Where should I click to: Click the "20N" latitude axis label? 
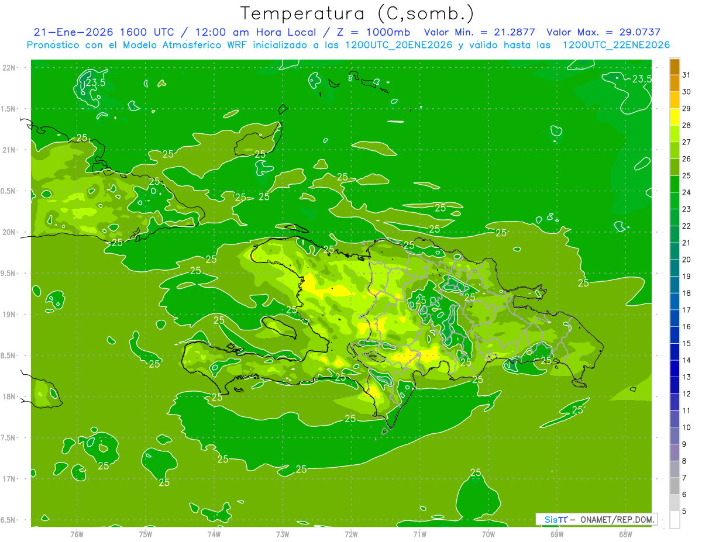point(9,232)
